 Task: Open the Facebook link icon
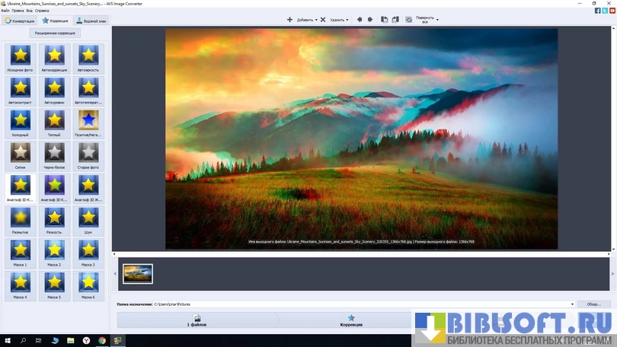[597, 10]
